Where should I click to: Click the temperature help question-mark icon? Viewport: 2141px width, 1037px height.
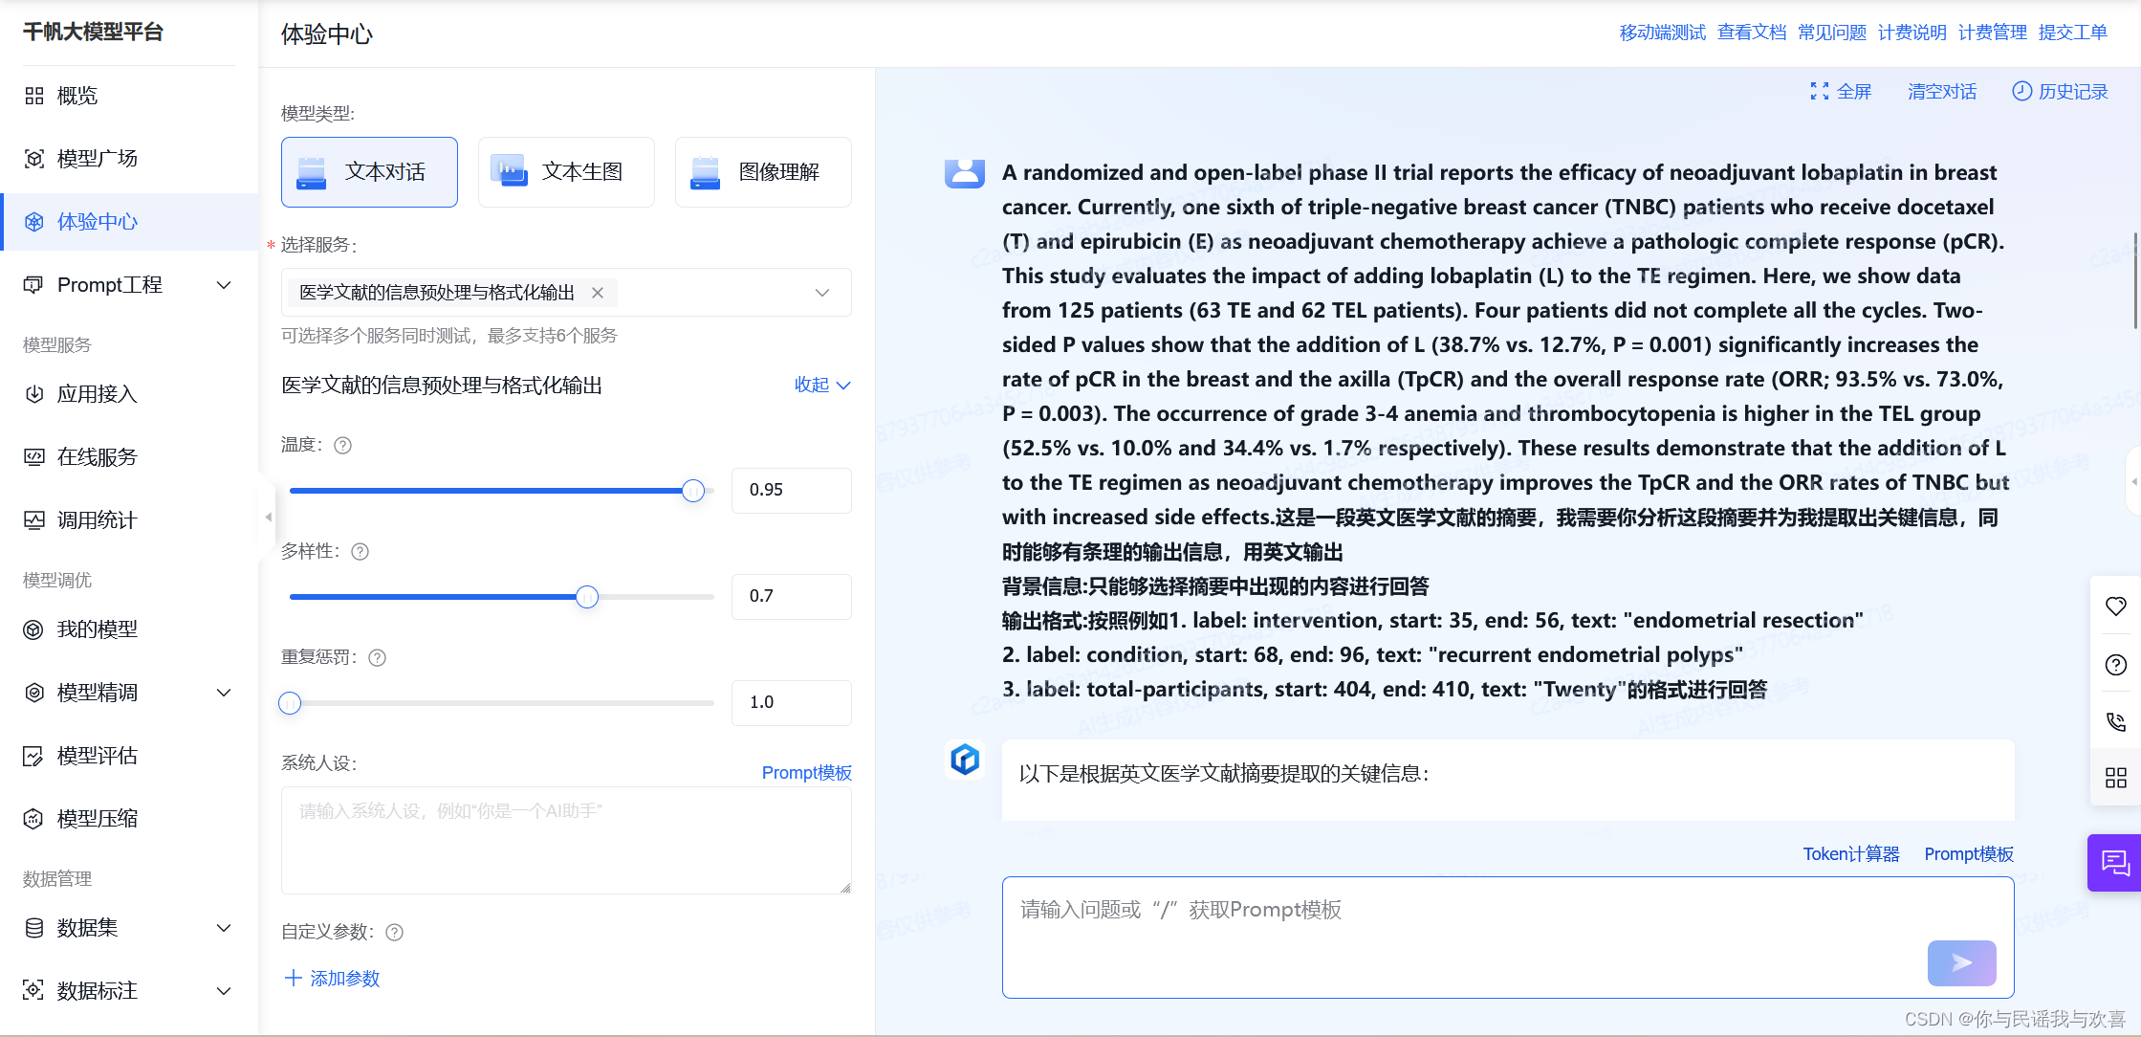point(343,445)
